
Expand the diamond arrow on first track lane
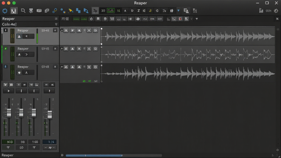tap(61, 30)
